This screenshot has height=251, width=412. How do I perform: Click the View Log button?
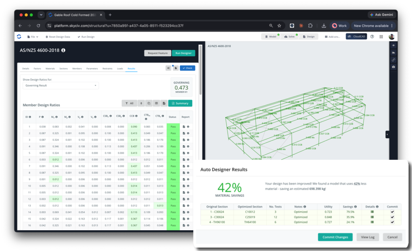click(x=368, y=237)
